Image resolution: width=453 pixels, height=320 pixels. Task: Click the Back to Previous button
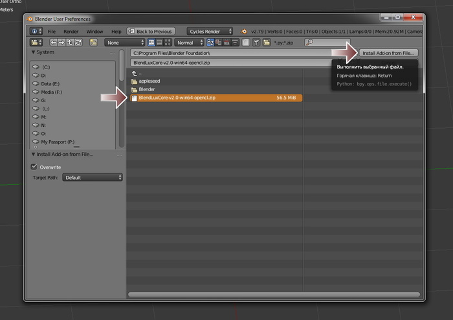(151, 31)
